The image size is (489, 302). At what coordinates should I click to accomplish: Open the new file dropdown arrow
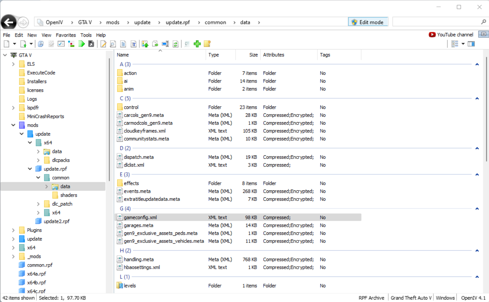(x=14, y=44)
